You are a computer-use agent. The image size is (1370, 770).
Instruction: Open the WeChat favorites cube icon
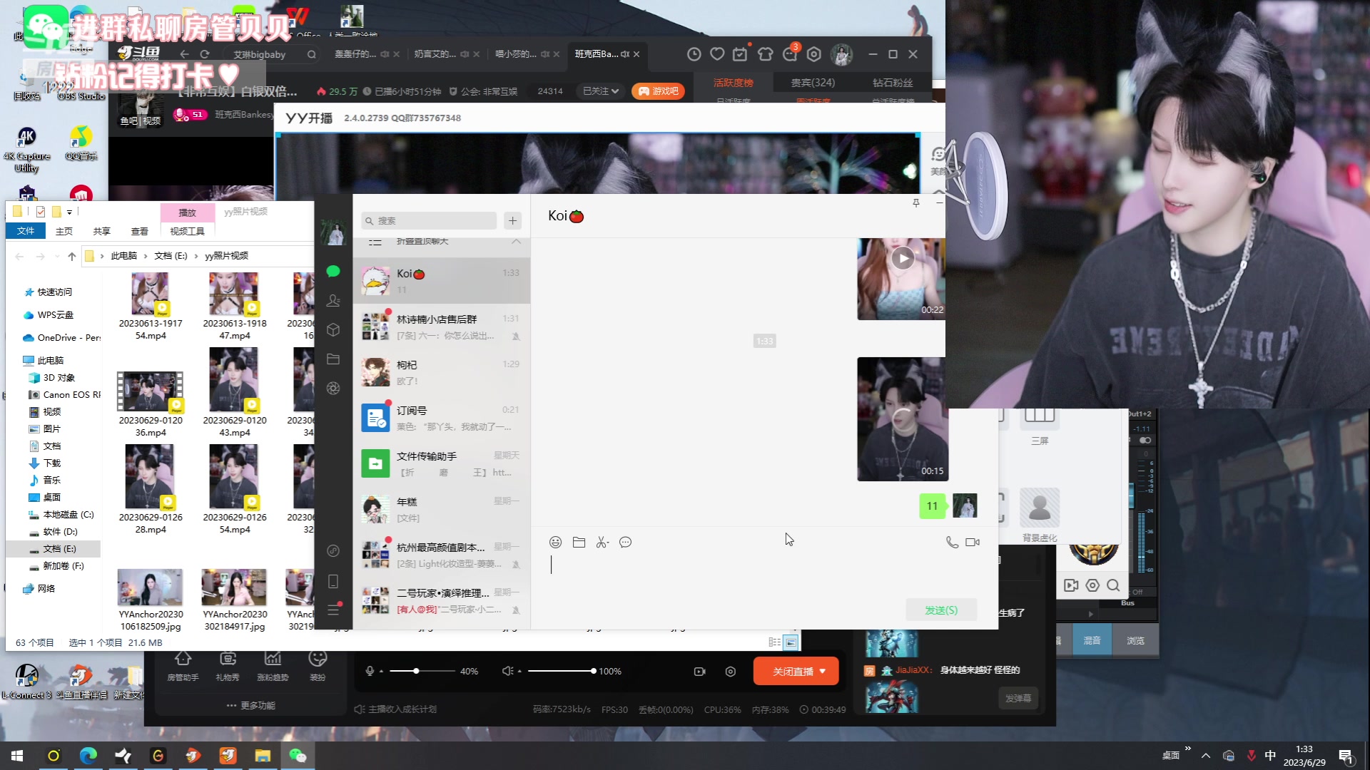[333, 330]
